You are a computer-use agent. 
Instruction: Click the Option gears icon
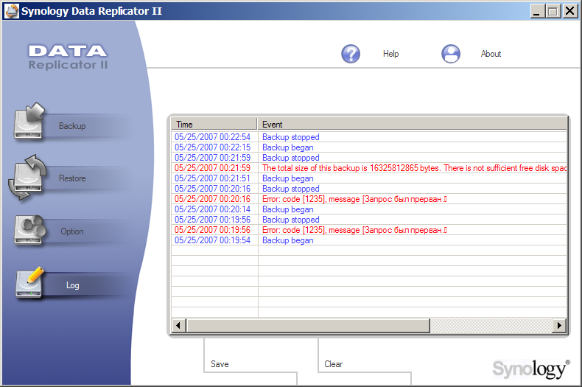29,230
